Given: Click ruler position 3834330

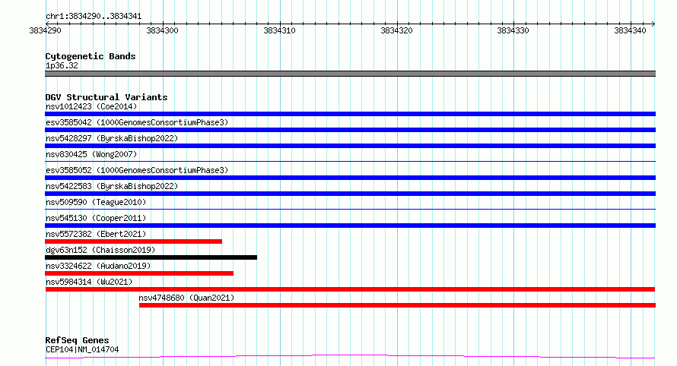Looking at the screenshot, I should (513, 30).
